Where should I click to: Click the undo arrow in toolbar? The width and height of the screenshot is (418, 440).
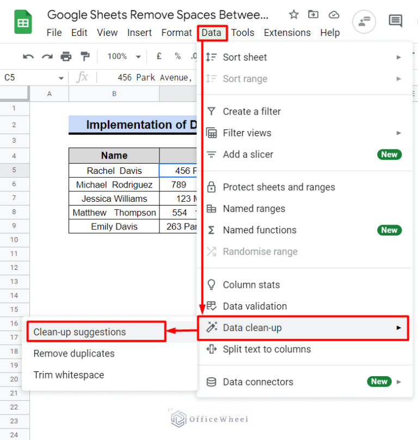pos(28,56)
